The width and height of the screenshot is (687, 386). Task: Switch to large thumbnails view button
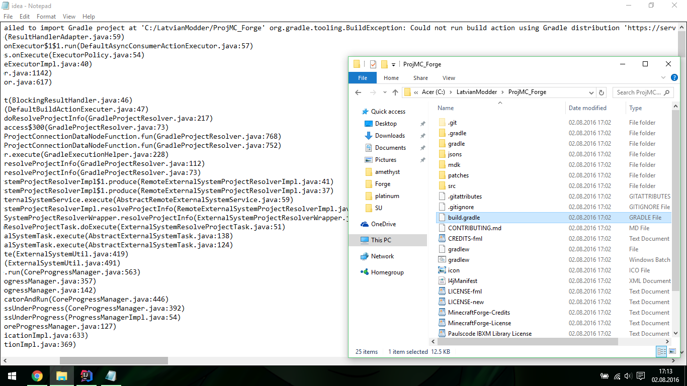[x=672, y=352]
